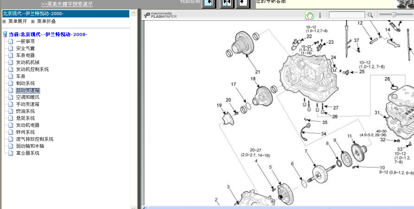Open the 发动机电器 section
414x209 pixels.
point(28,125)
